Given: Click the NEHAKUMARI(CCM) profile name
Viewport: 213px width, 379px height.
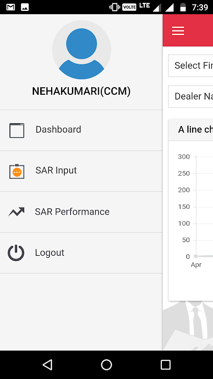Looking at the screenshot, I should click(81, 91).
